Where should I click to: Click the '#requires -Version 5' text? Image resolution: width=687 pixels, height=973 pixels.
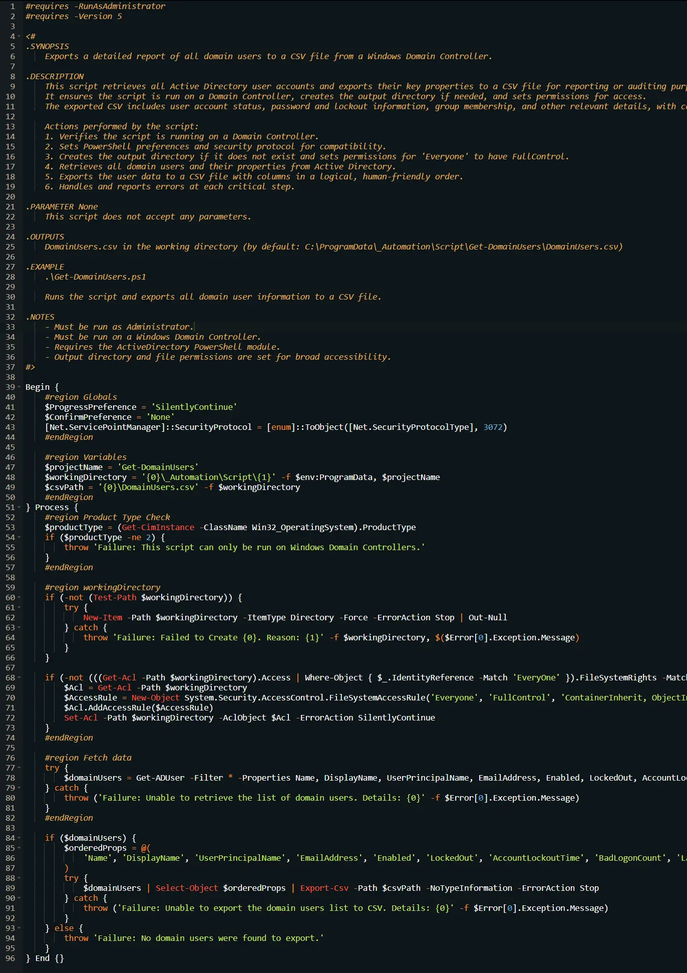[x=74, y=16]
